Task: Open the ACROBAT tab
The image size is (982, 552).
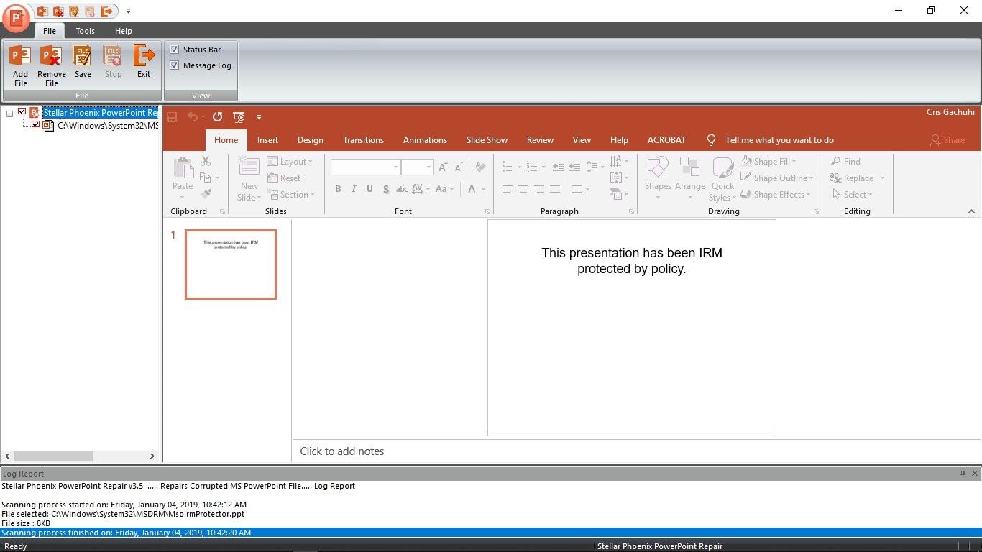Action: point(666,140)
